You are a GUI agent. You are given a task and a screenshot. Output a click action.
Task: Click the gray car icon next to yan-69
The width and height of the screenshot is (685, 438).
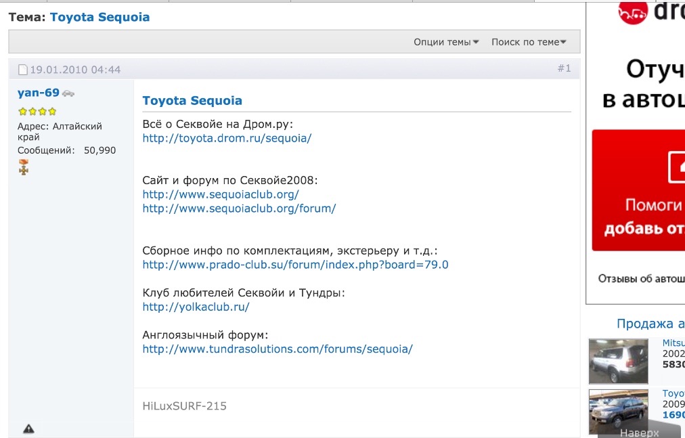pyautogui.click(x=69, y=93)
